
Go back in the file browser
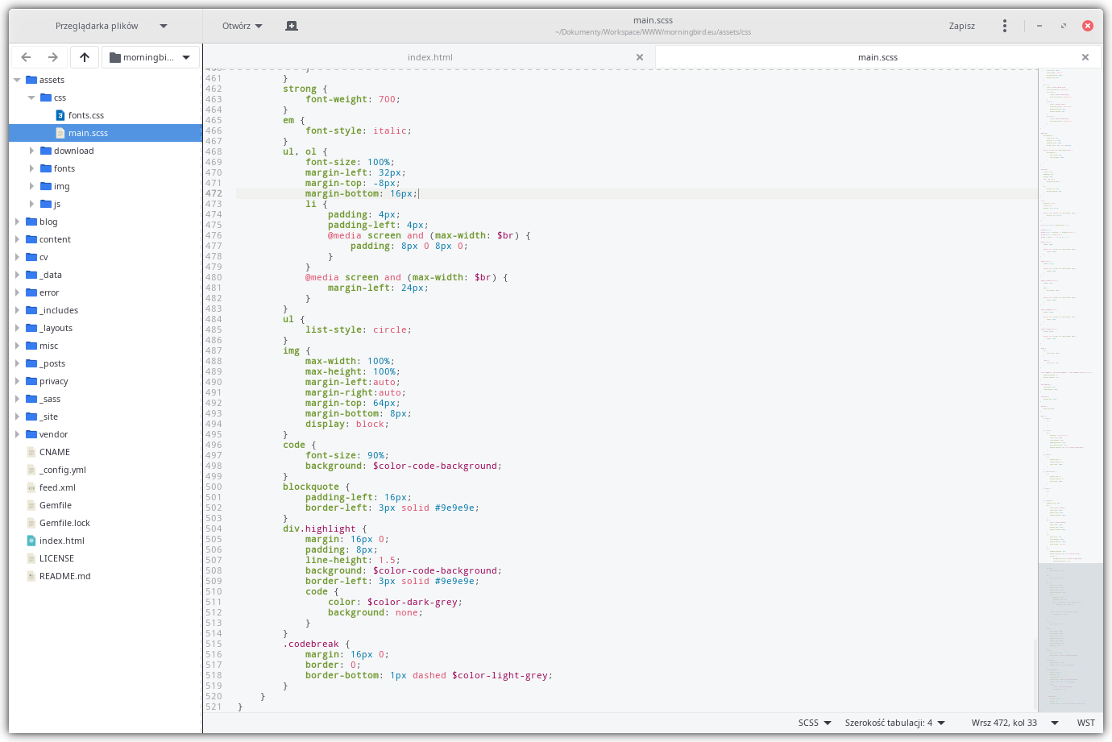[26, 57]
